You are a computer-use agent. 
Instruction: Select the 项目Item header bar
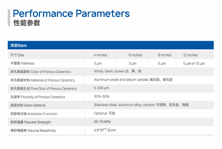click(111, 45)
